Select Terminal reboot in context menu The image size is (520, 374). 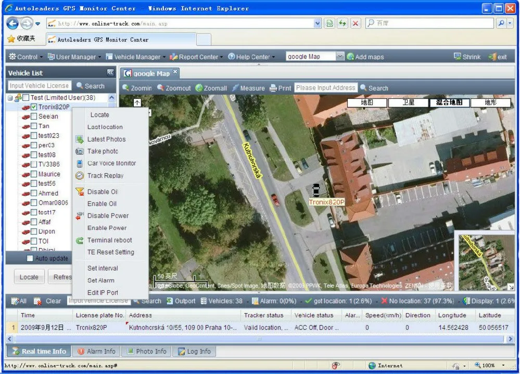tap(109, 240)
